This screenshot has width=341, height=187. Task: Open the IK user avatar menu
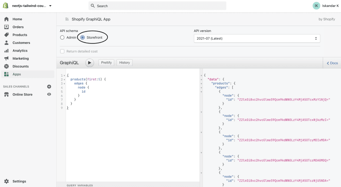point(316,6)
